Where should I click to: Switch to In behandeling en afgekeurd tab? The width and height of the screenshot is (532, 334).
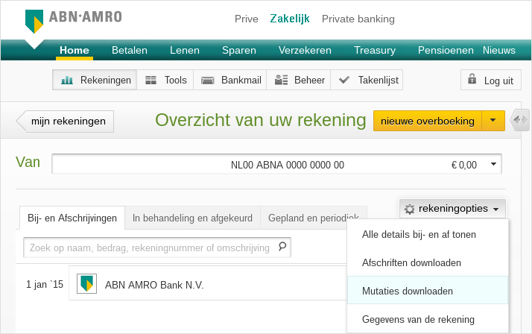[192, 218]
